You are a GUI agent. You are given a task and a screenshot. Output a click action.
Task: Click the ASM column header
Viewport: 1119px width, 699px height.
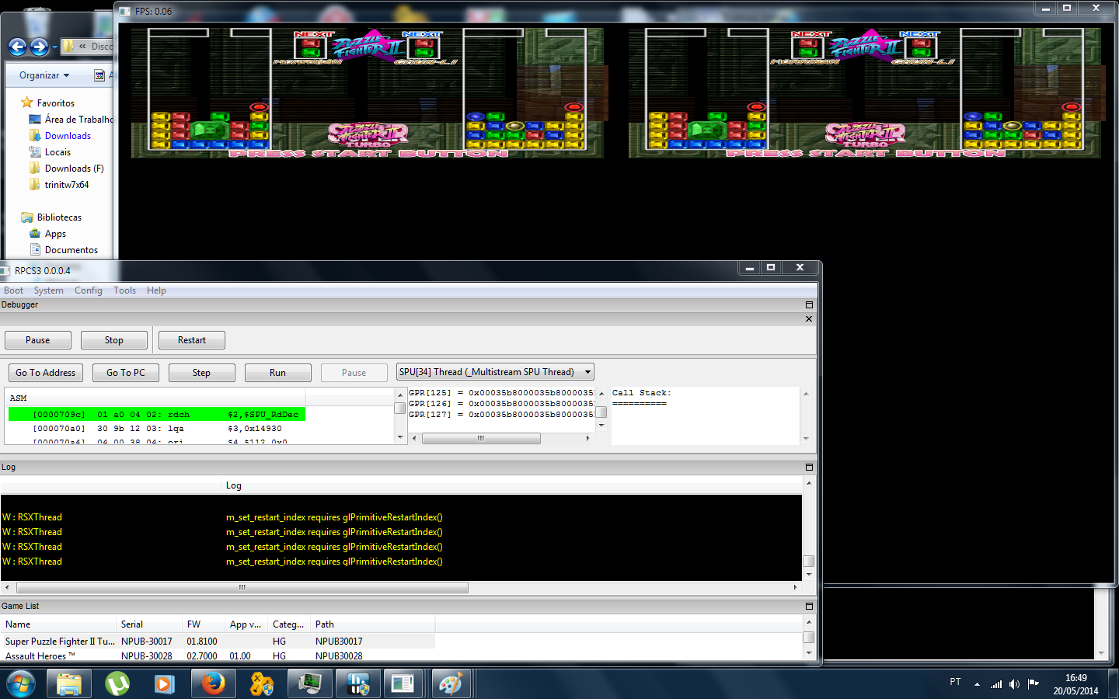coord(156,398)
